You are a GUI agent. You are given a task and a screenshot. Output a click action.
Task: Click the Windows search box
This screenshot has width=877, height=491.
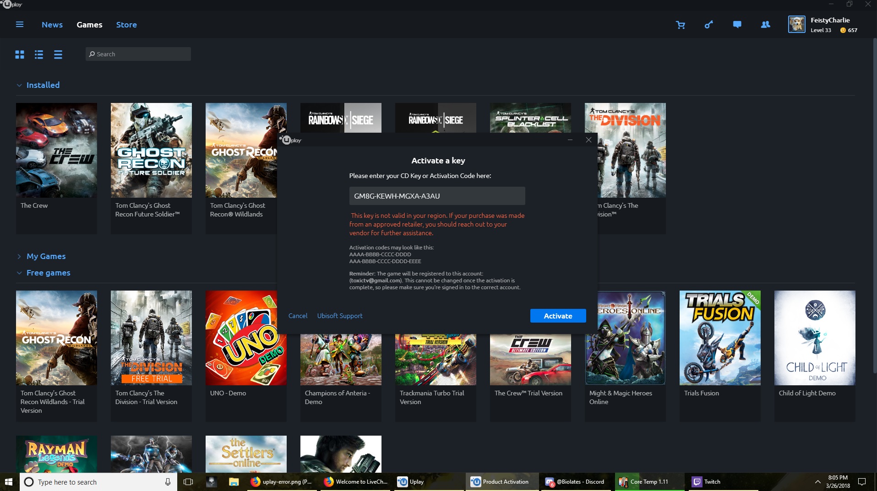point(98,482)
